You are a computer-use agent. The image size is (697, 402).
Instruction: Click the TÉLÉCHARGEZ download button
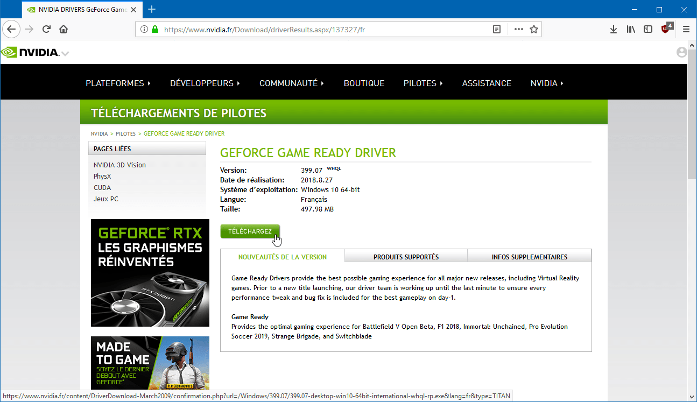tap(250, 231)
